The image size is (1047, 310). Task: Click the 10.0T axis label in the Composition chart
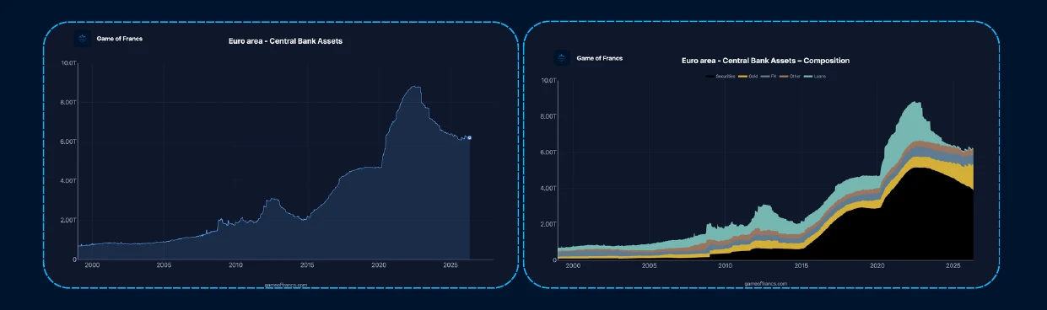(x=548, y=81)
